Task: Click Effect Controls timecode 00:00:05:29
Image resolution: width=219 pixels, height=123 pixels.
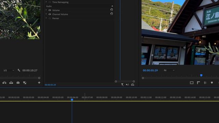Action: point(50,85)
